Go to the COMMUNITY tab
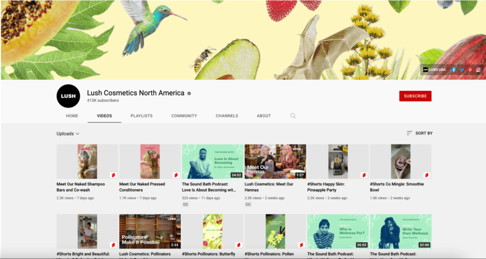The height and width of the screenshot is (259, 486). [x=184, y=115]
